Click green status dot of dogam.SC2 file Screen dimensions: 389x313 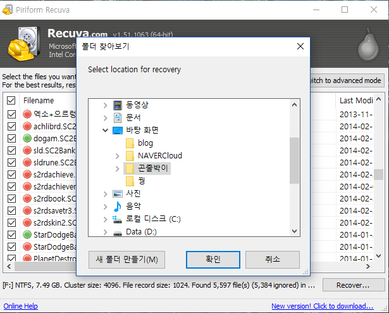pyautogui.click(x=27, y=138)
